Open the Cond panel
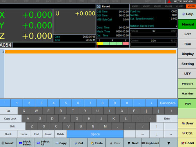This screenshot has height=147, width=196. pyautogui.click(x=187, y=143)
